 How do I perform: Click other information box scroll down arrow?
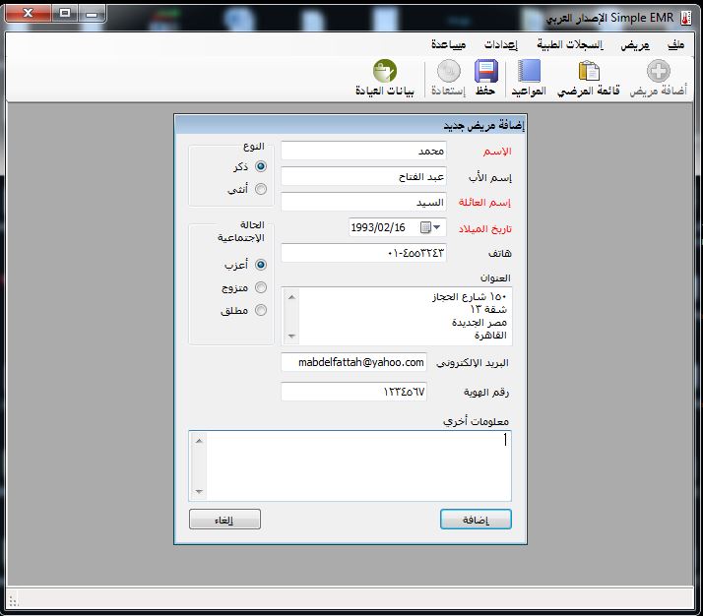(199, 491)
